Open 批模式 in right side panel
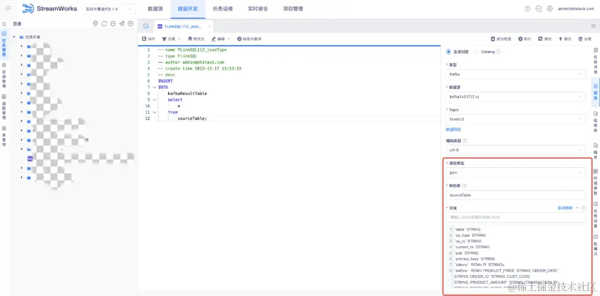Viewport: 600px width, 296px height. coord(596,245)
